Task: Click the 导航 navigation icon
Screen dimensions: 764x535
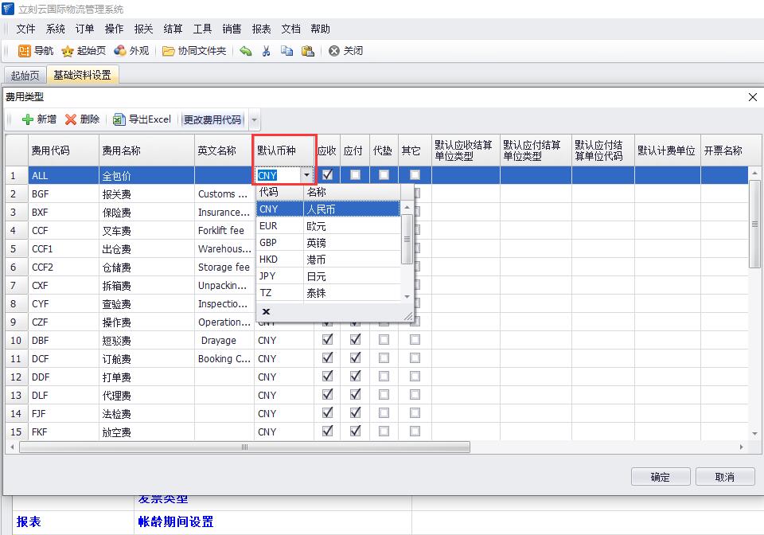Action: [x=24, y=51]
